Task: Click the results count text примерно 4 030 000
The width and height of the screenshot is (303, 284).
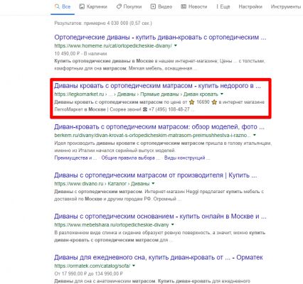Action: click(x=103, y=23)
